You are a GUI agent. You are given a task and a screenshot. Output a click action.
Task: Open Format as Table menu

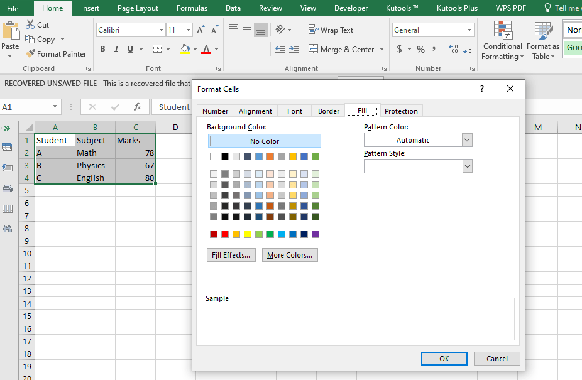tap(543, 40)
